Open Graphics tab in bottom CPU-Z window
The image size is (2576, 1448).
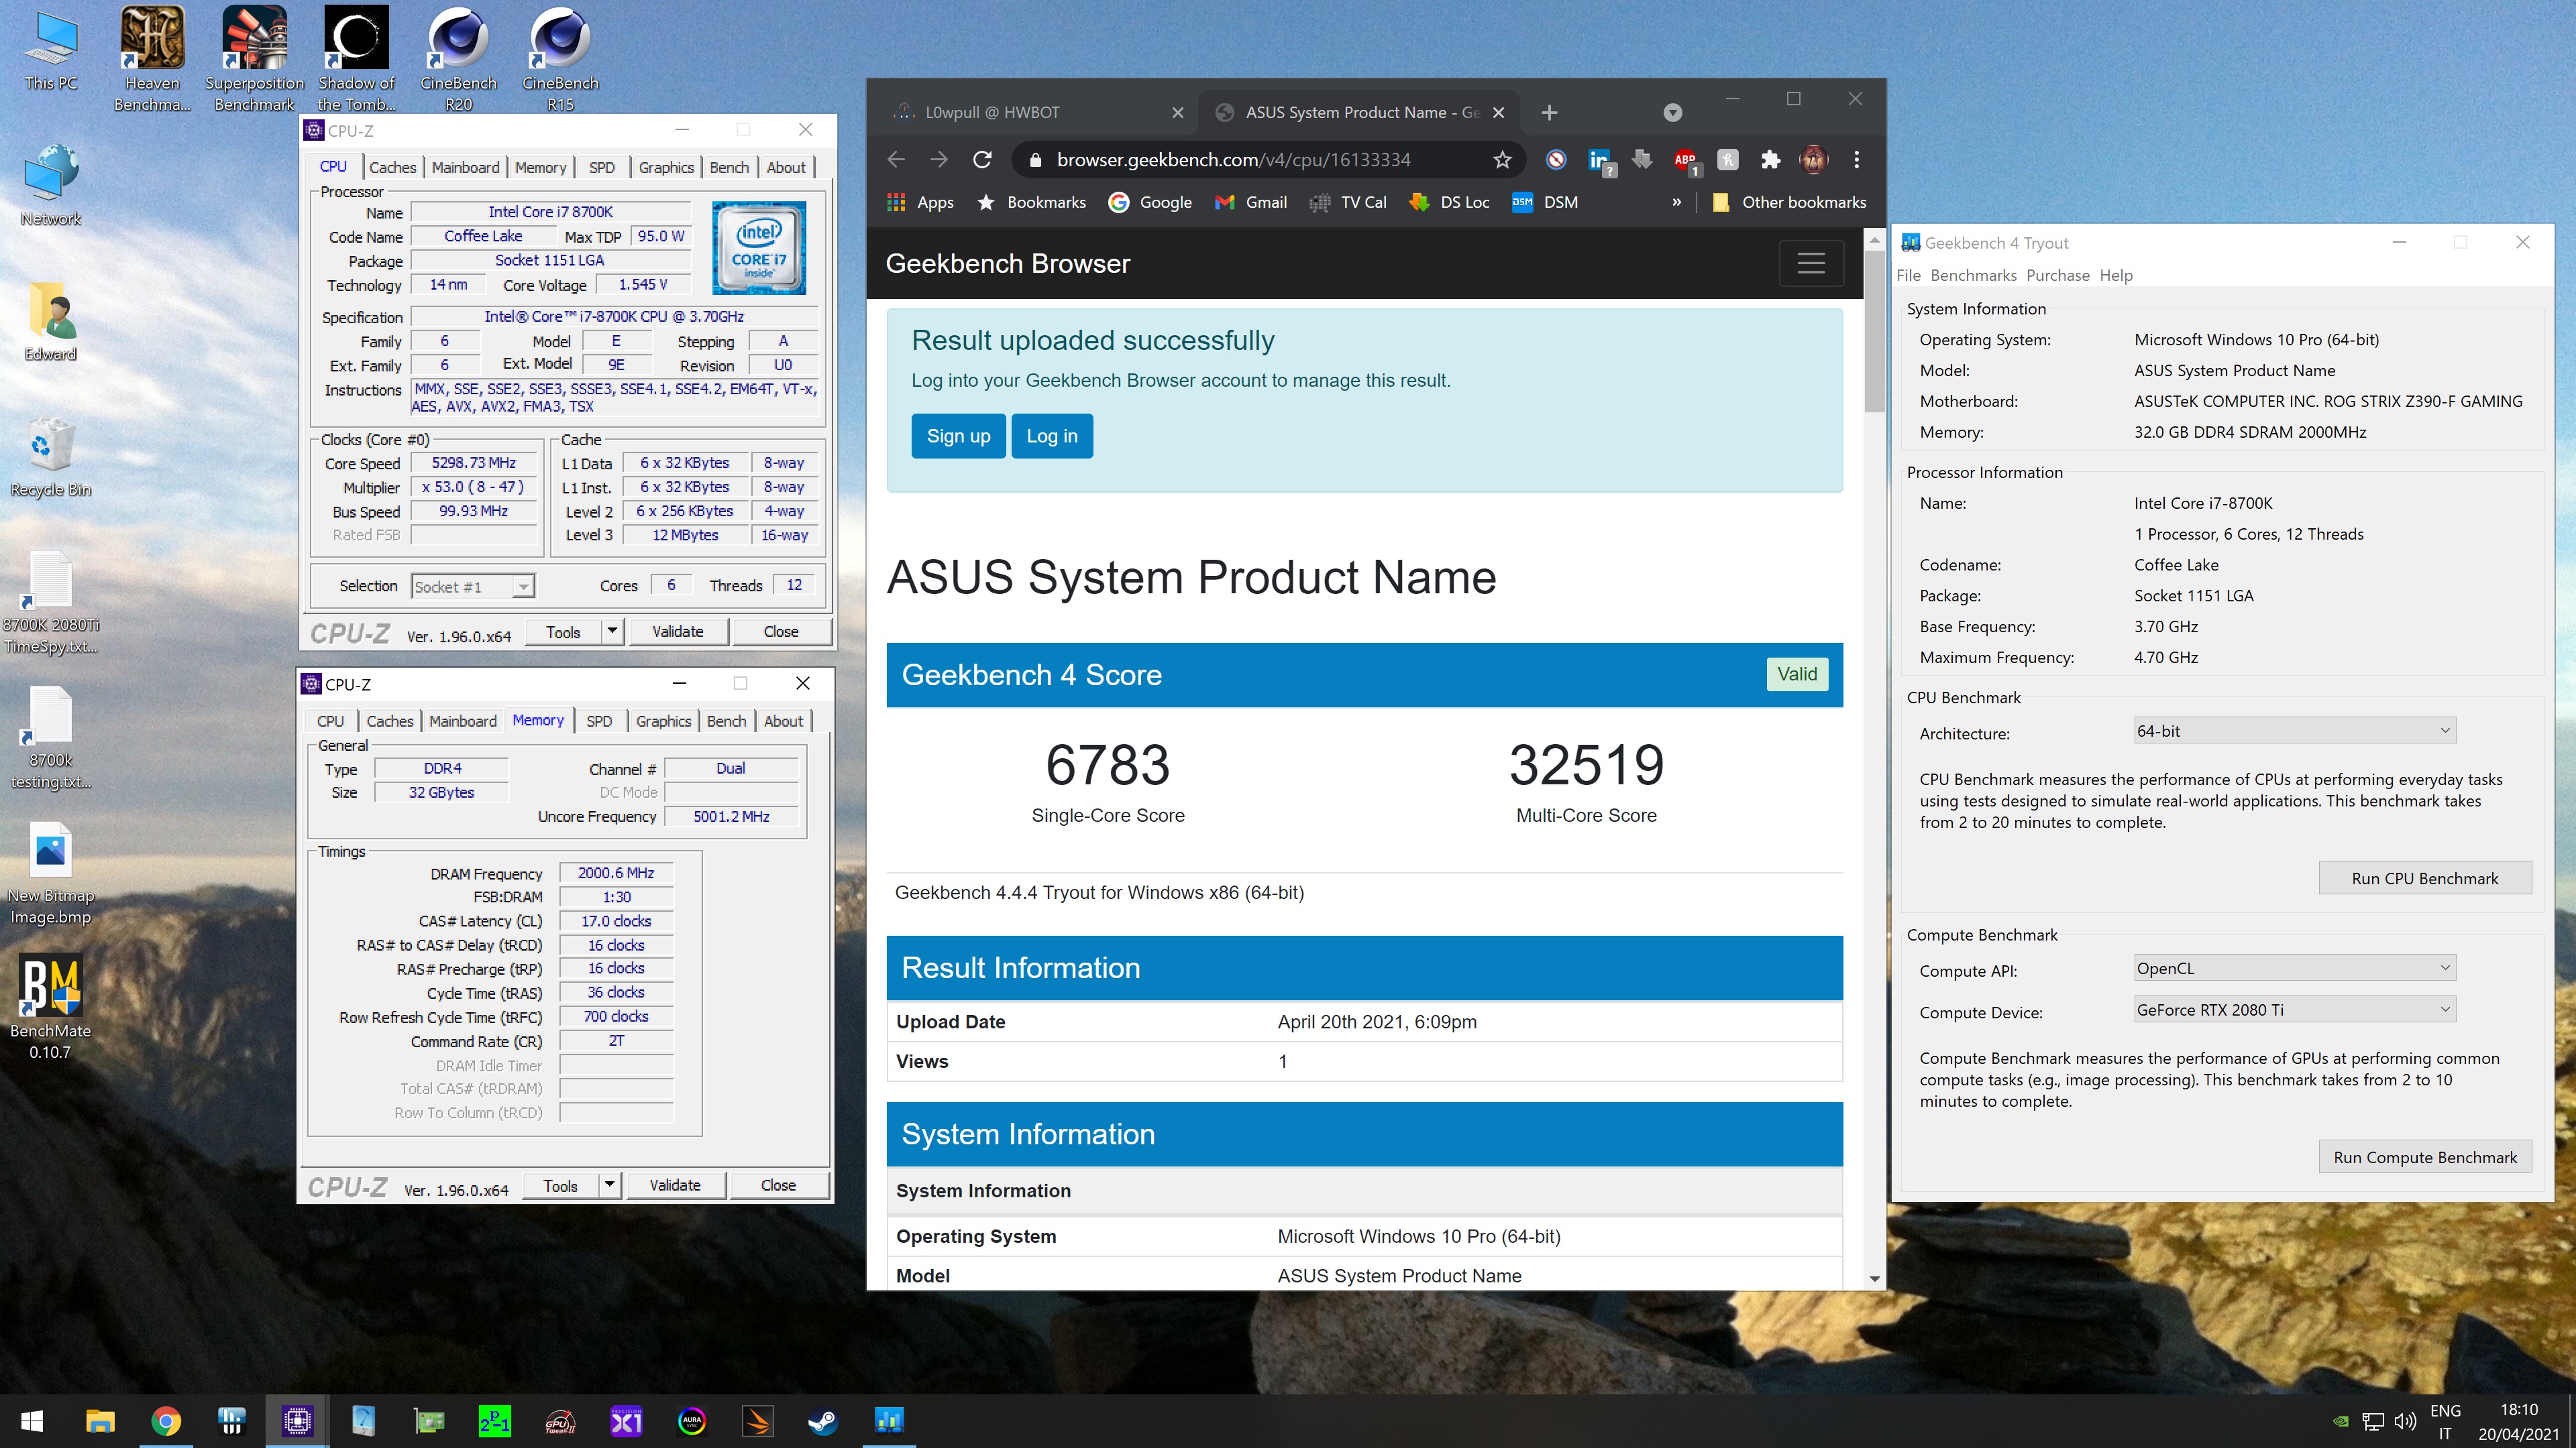[663, 721]
